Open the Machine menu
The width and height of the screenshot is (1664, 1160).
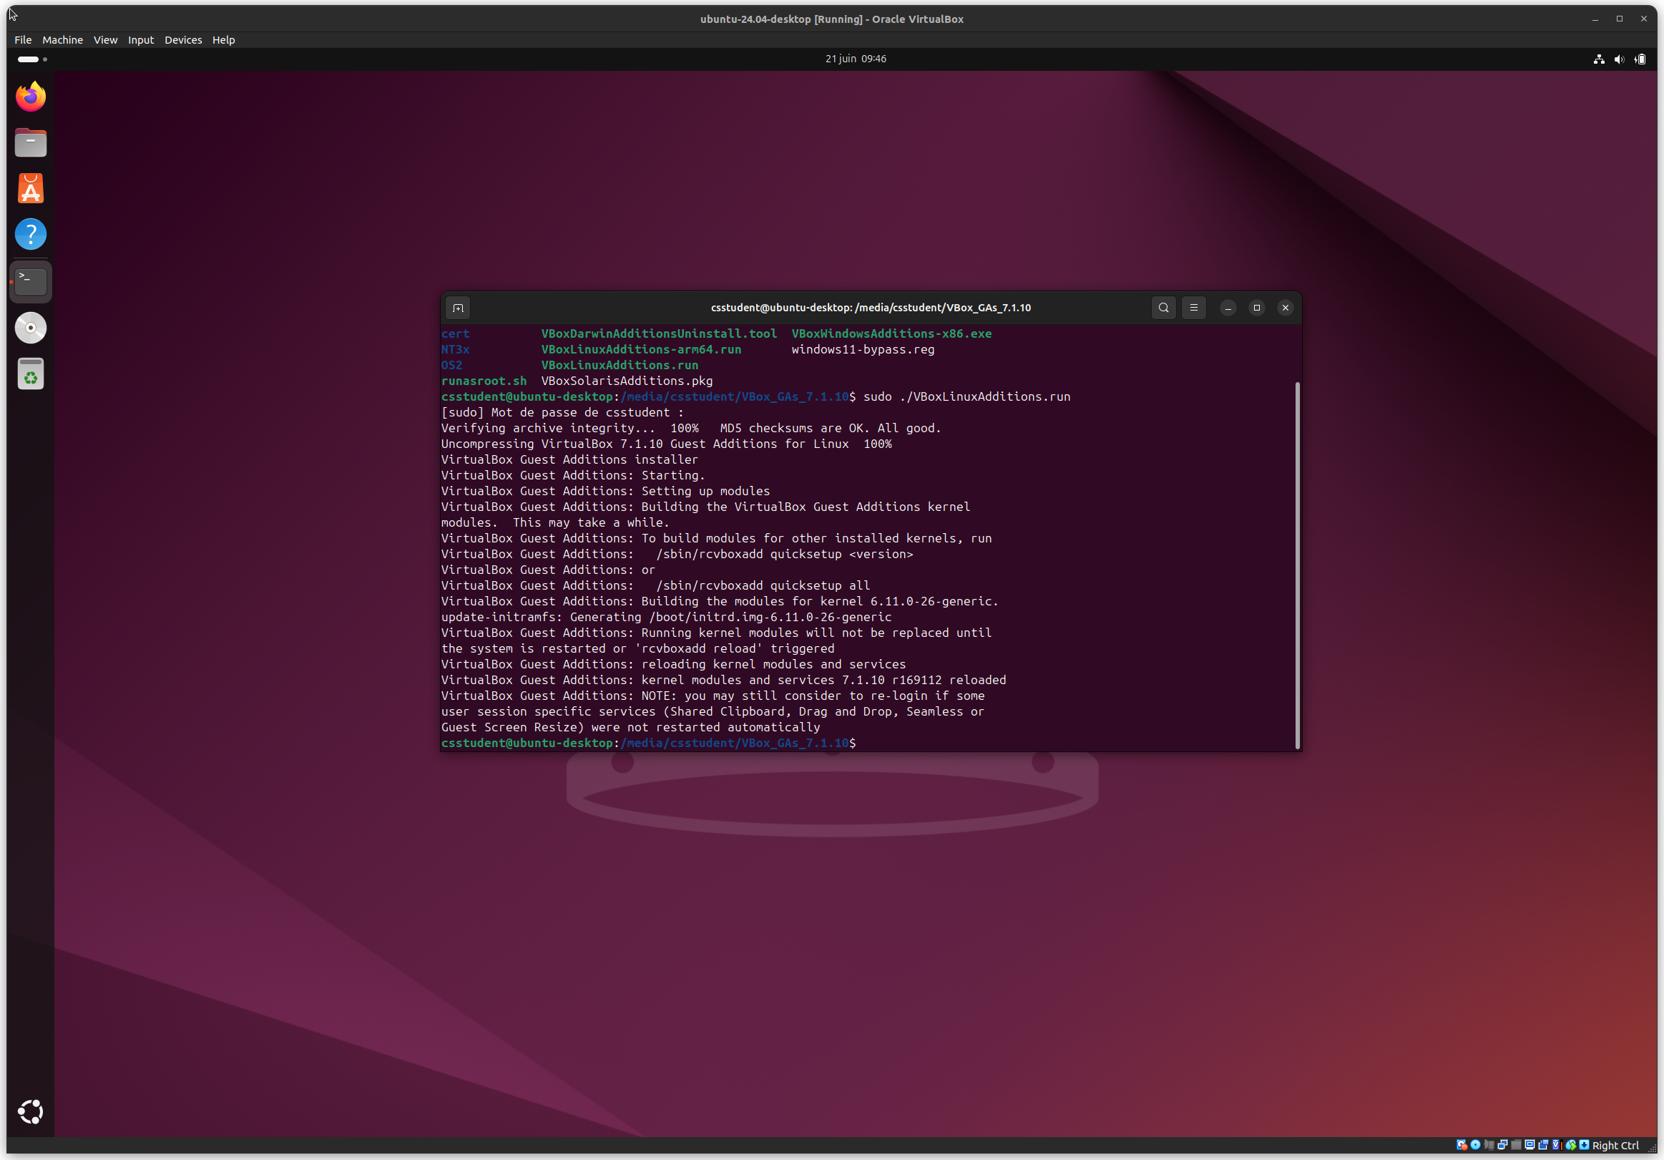point(62,40)
